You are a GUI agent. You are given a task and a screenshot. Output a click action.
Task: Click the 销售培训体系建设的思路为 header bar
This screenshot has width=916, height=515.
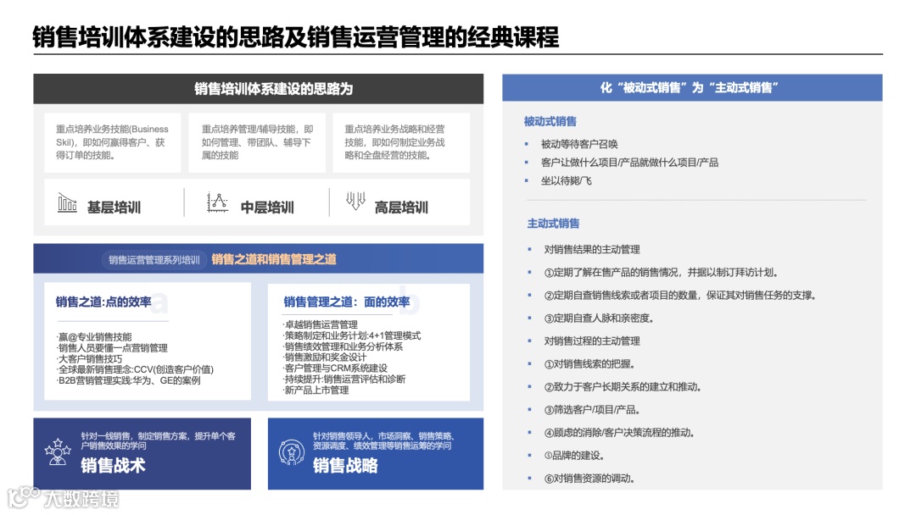point(258,89)
